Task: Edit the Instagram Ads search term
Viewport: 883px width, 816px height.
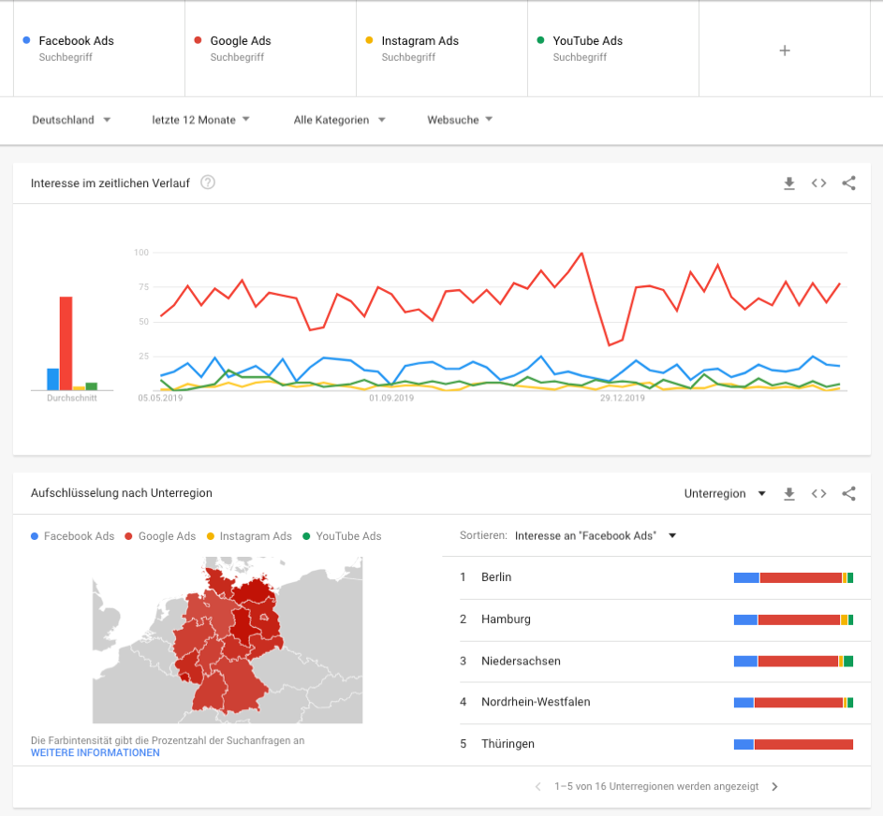Action: (x=442, y=49)
